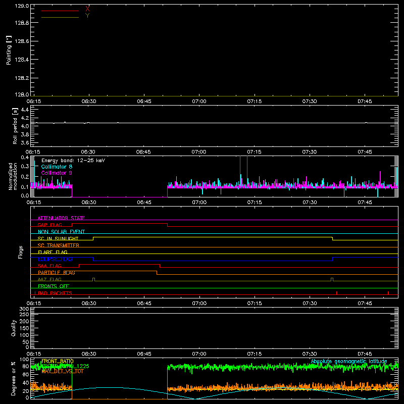
Task: Click the SC_IN_SUNLIGHT flag label
Action: [x=58, y=238]
